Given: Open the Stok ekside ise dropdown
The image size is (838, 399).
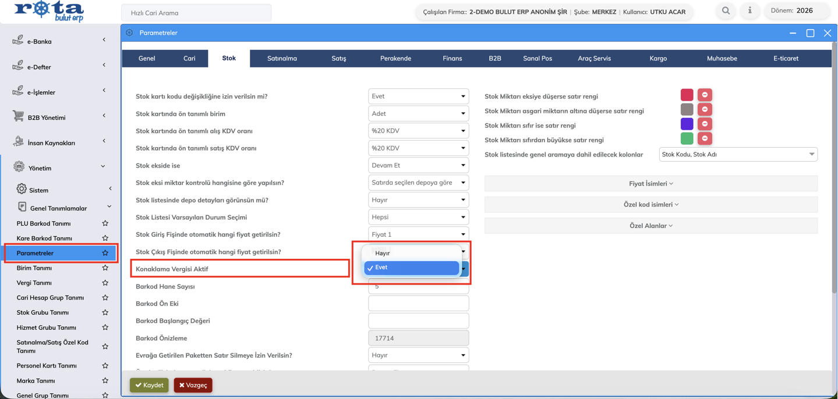Looking at the screenshot, I should click(418, 165).
